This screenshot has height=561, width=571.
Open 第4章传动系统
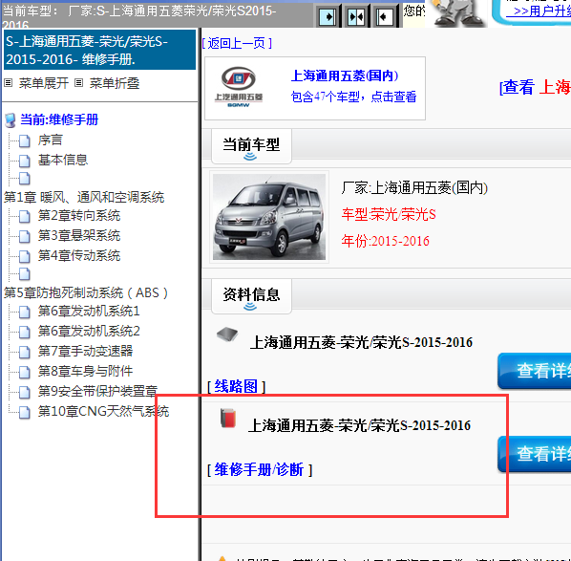pos(79,255)
